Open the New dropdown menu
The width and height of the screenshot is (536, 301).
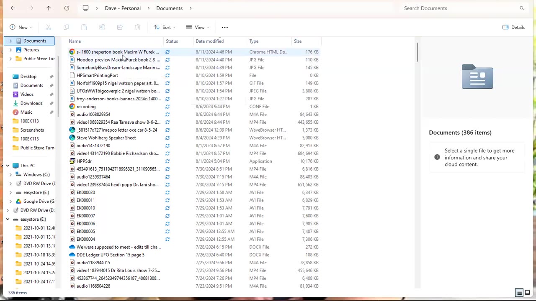coord(21,27)
